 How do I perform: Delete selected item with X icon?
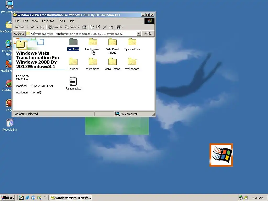[x=105, y=27]
